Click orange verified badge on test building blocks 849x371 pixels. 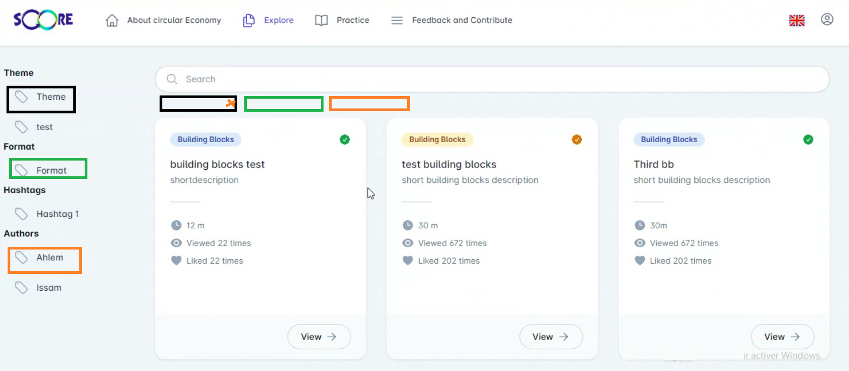576,140
